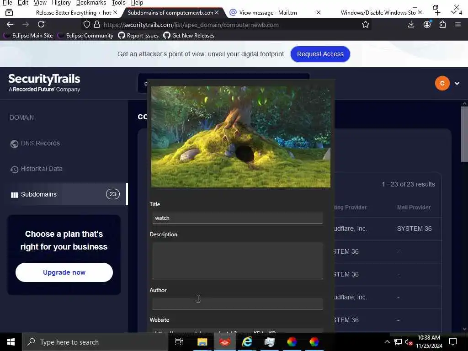Open the History menu
This screenshot has width=468, height=351.
tap(61, 3)
